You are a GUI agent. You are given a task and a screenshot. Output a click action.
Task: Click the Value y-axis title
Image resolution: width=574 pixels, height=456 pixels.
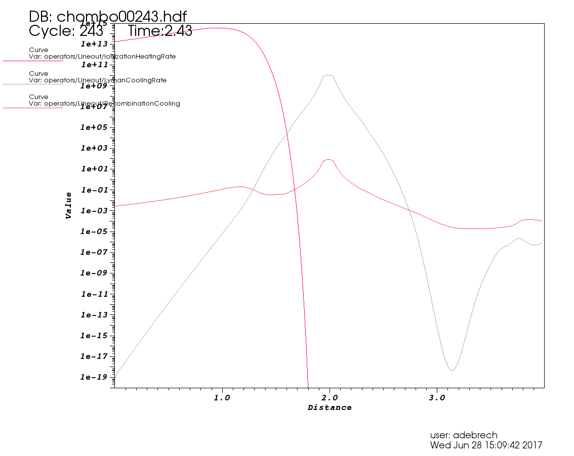[68, 206]
